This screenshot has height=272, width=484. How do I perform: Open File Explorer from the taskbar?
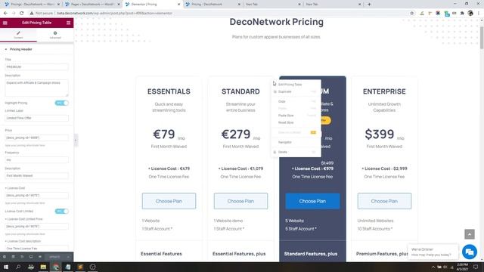pyautogui.click(x=43, y=267)
